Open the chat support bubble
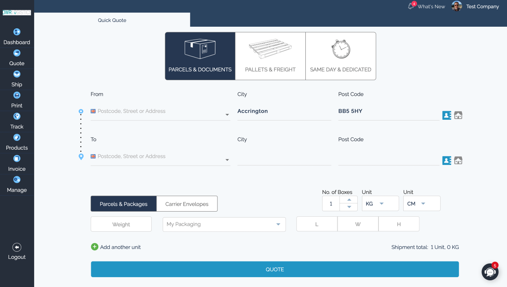 [490, 272]
